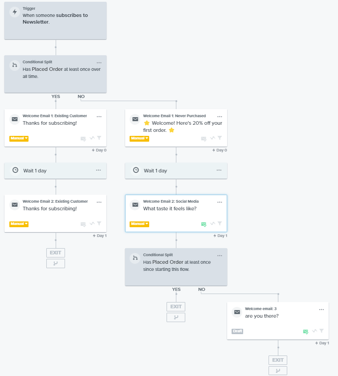The height and width of the screenshot is (376, 338).
Task: Click the envelope icon on Welcome email 3
Action: [236, 312]
